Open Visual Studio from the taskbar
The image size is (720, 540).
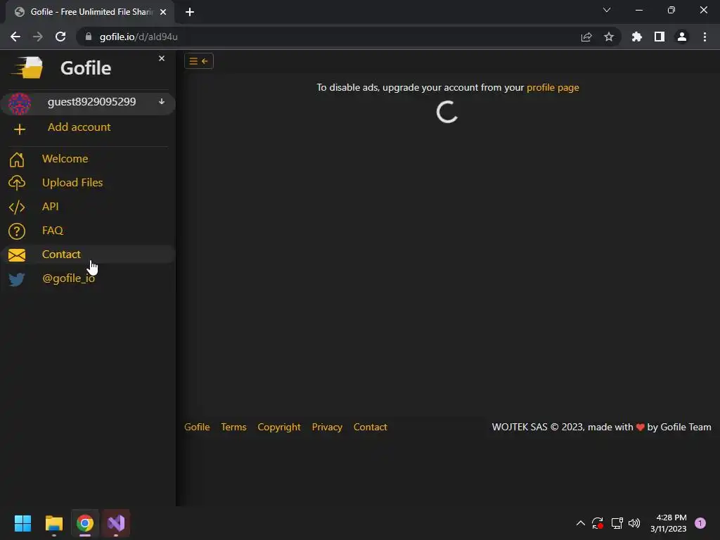116,523
